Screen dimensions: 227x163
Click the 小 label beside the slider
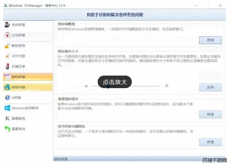(86, 86)
